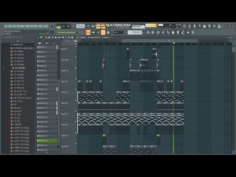Open the undo history icon
The width and height of the screenshot is (236, 177).
click(184, 26)
